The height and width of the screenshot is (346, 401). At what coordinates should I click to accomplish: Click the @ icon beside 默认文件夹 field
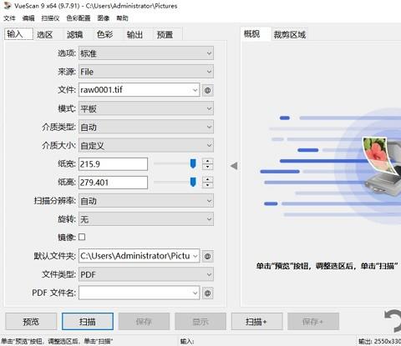207,256
